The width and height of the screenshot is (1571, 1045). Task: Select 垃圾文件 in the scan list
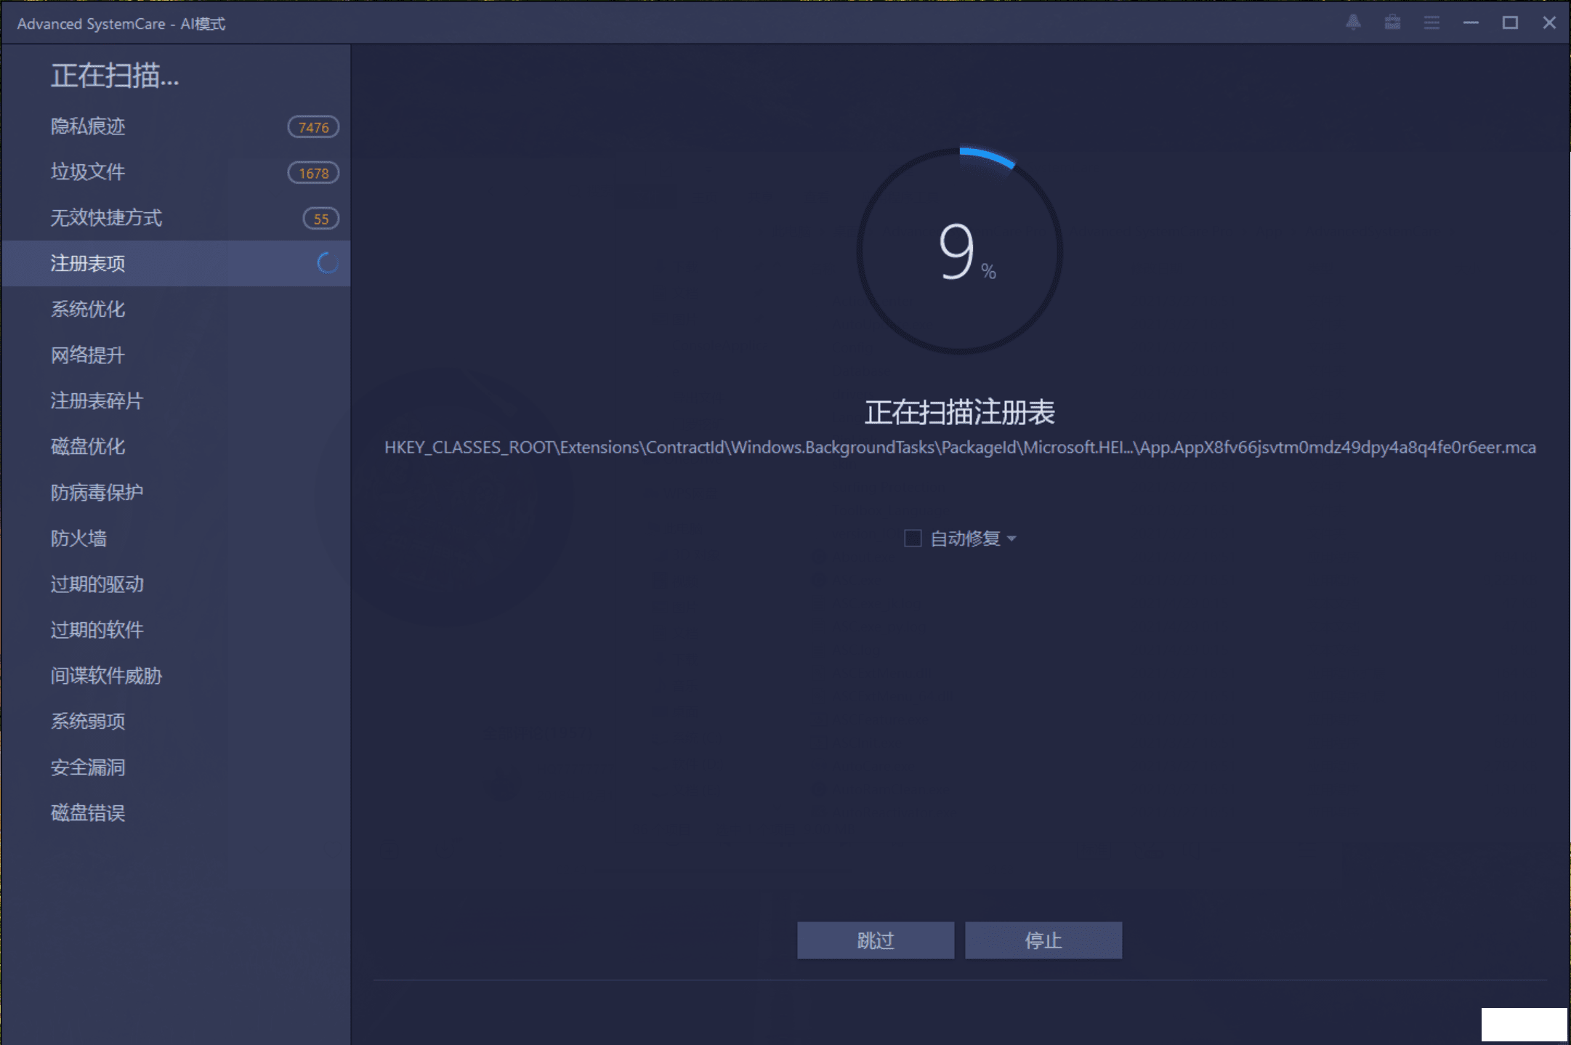(176, 172)
